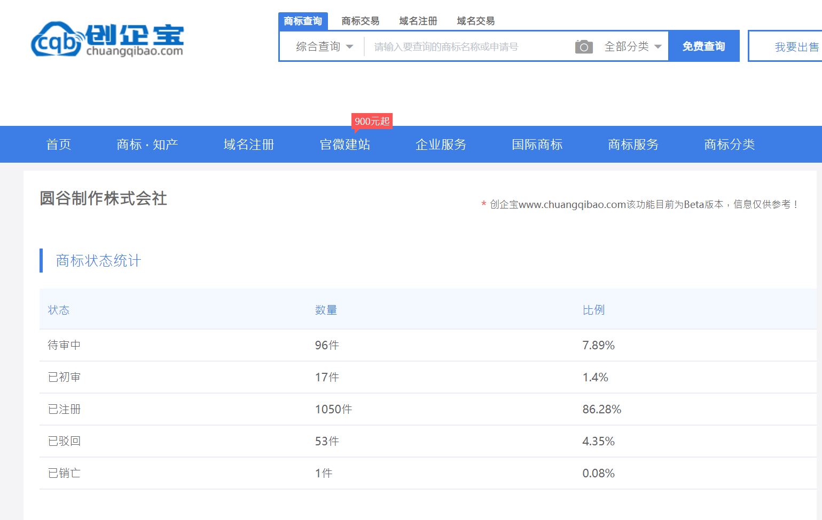Click the camera image search icon
Image resolution: width=822 pixels, height=520 pixels.
click(584, 47)
